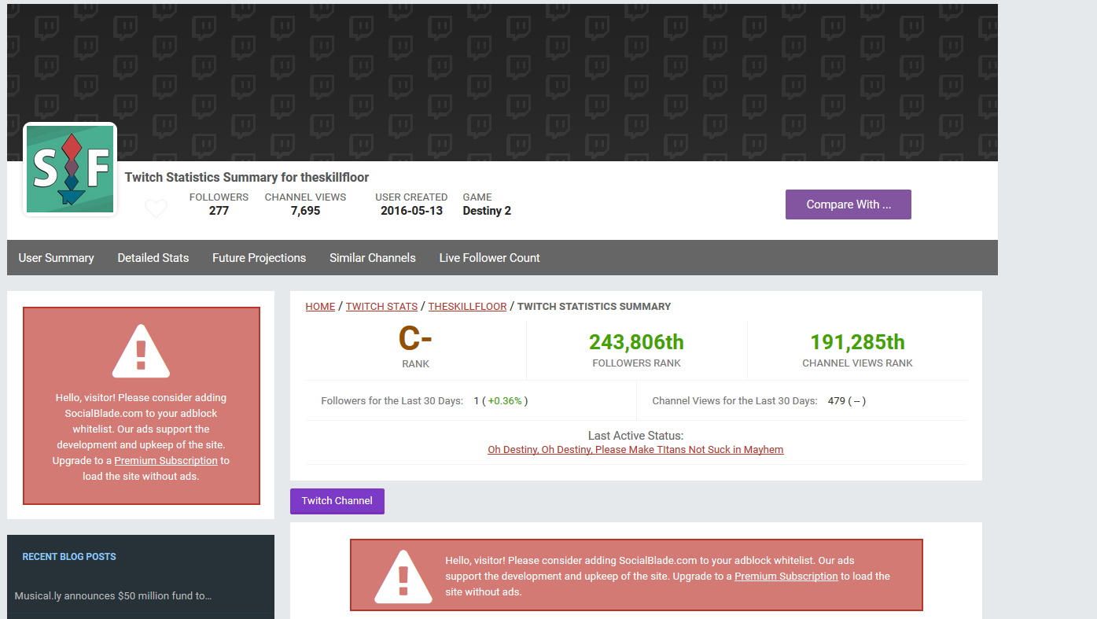The height and width of the screenshot is (619, 1097).
Task: Click the RECENT BLOG POSTS heading
Action: pyautogui.click(x=69, y=557)
